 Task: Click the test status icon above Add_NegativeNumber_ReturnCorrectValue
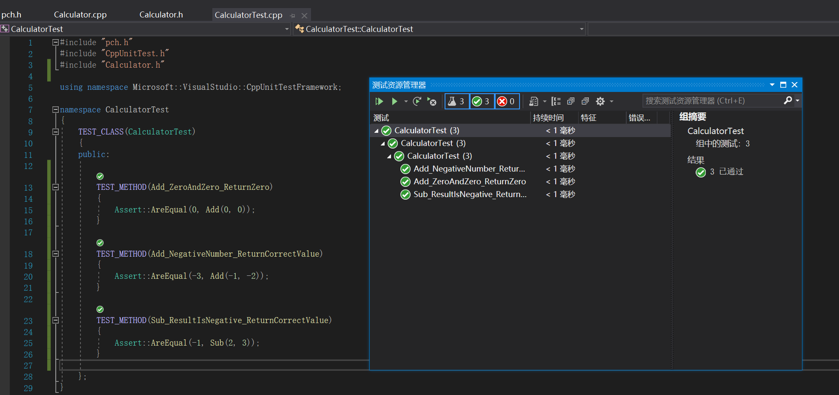(x=100, y=243)
